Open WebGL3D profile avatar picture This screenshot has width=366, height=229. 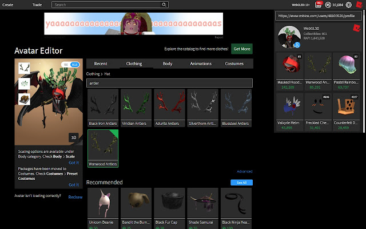pyautogui.click(x=289, y=37)
